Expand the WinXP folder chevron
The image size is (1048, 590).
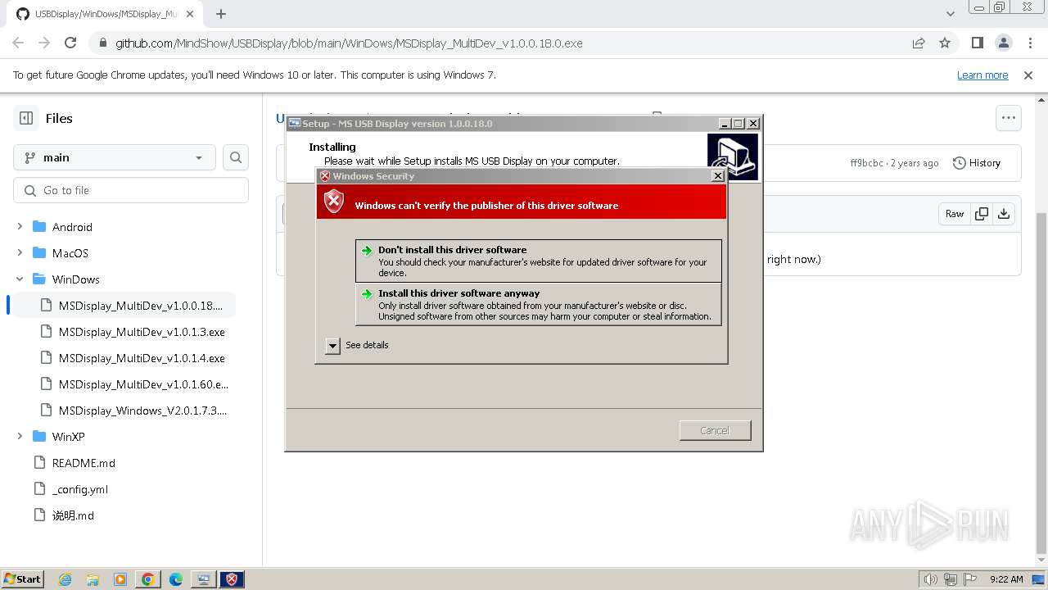pyautogui.click(x=20, y=437)
